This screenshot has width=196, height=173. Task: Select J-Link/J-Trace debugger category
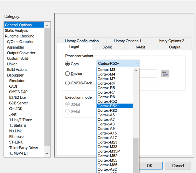(21, 120)
